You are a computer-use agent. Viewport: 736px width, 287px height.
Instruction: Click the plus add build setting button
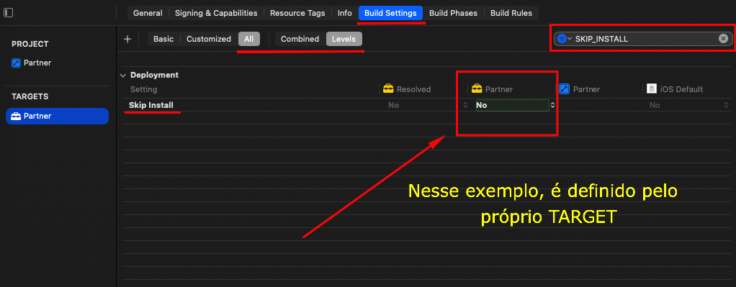tap(127, 39)
